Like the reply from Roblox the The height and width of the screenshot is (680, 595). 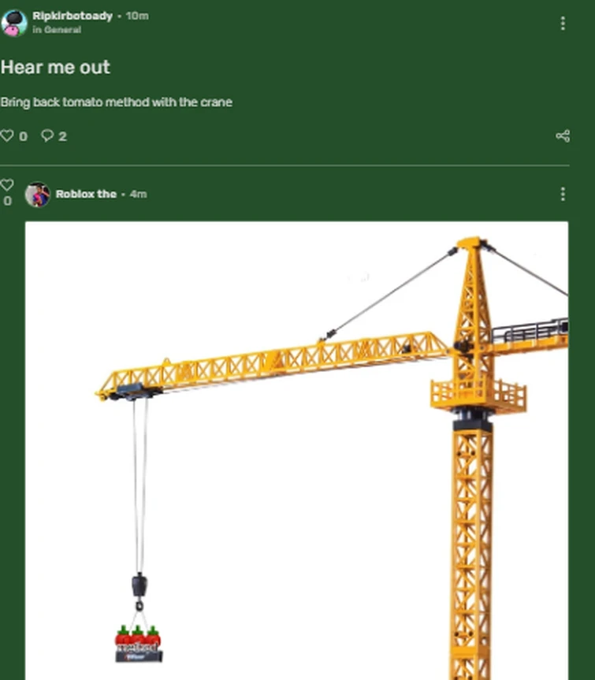tap(7, 185)
